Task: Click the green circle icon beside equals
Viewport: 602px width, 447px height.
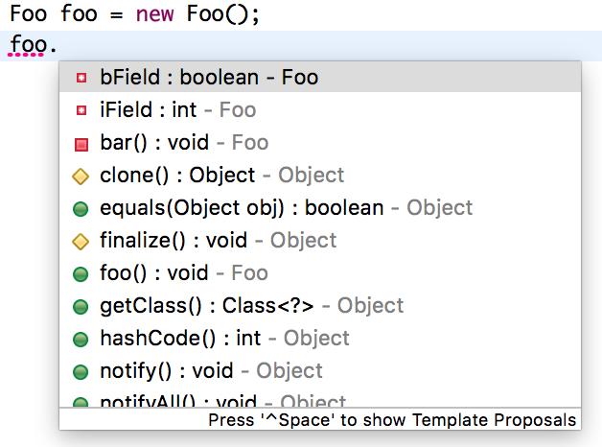Action: coord(81,208)
